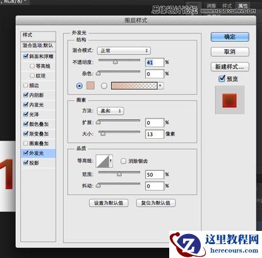The height and width of the screenshot is (258, 262).
Task: Enable 消除锯齿 anti-alias checkbox
Action: click(123, 161)
